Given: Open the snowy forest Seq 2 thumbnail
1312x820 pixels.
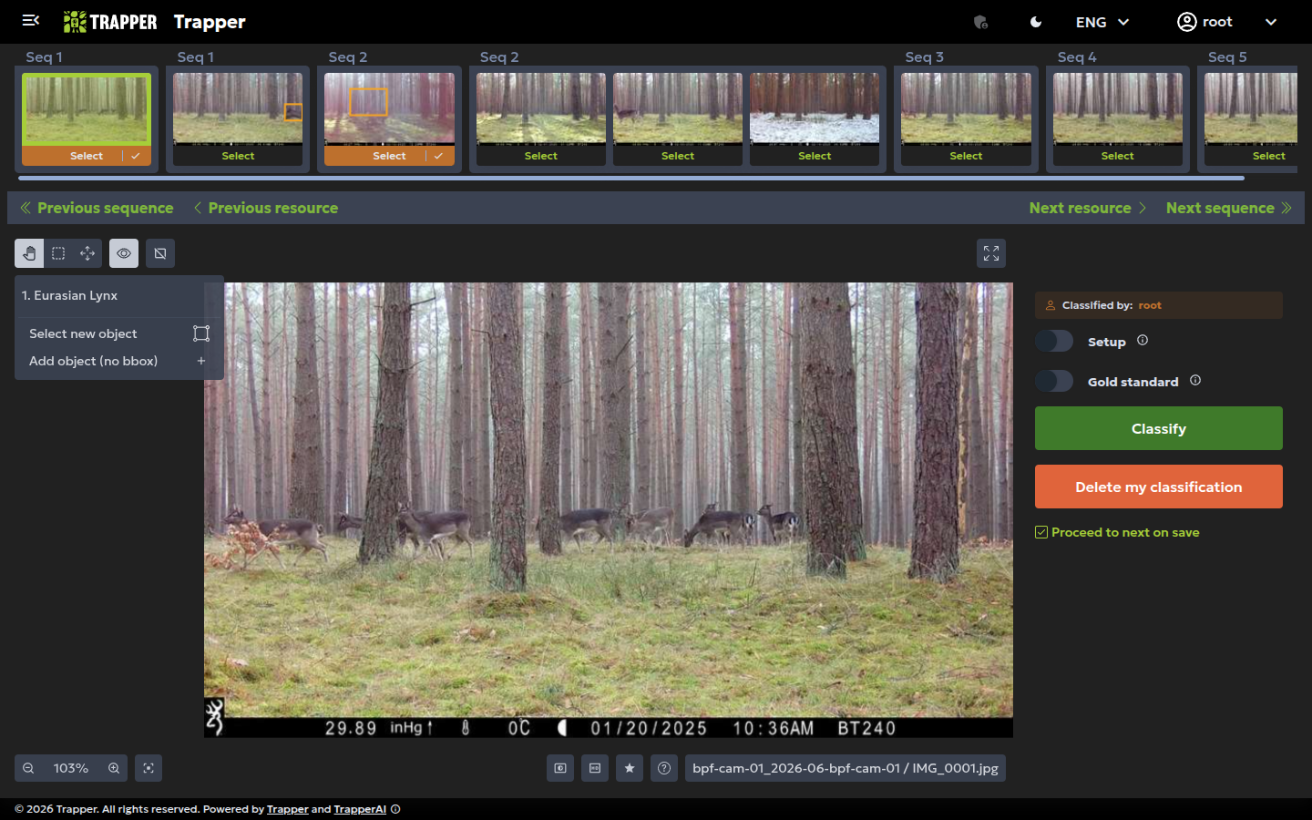Looking at the screenshot, I should click(x=815, y=109).
